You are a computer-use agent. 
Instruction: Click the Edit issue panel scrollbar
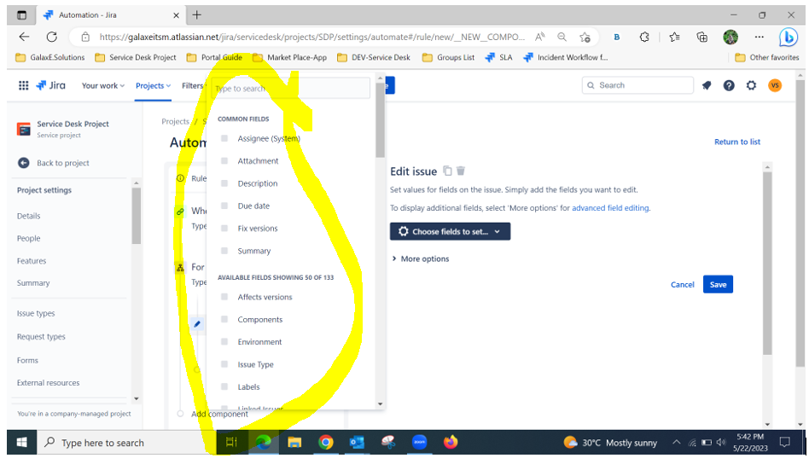tap(767, 263)
